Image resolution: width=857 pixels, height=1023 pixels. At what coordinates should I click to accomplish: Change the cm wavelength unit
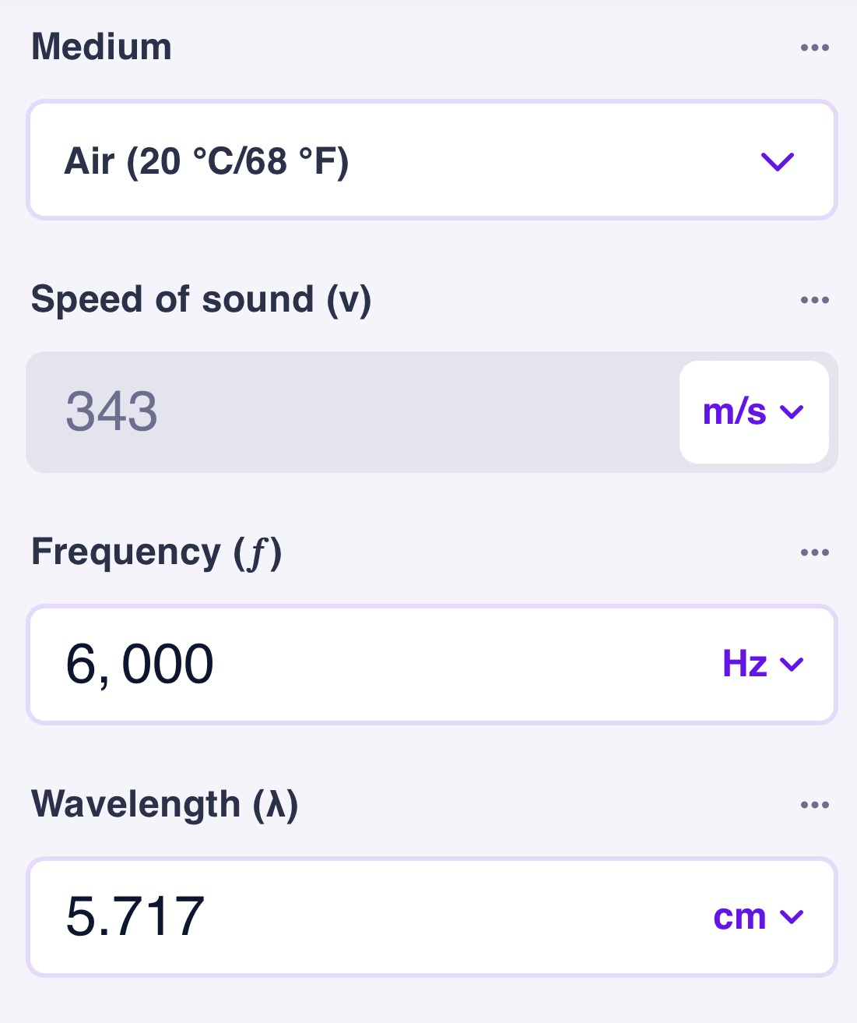tap(758, 916)
